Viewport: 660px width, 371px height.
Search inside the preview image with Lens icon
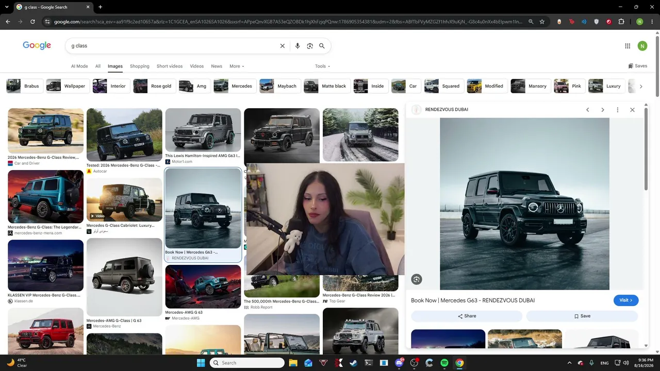[417, 279]
